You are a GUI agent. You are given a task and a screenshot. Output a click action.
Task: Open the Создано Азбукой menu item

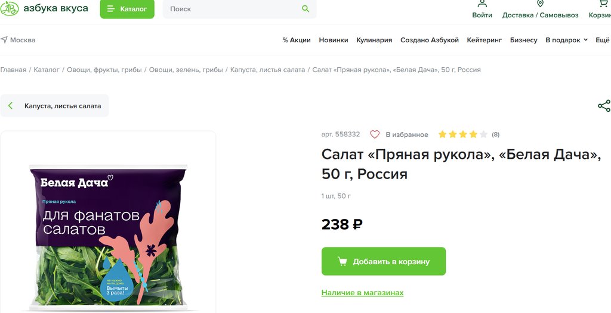(430, 40)
